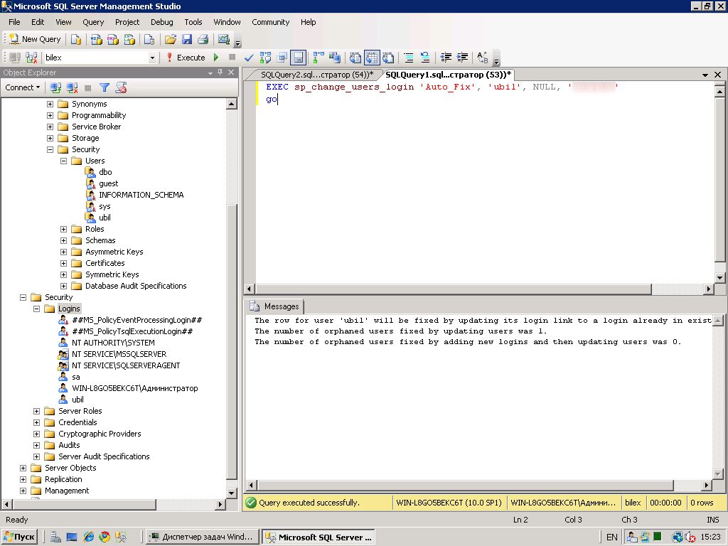Click the Object Explorer disconnect icon

tap(72, 87)
